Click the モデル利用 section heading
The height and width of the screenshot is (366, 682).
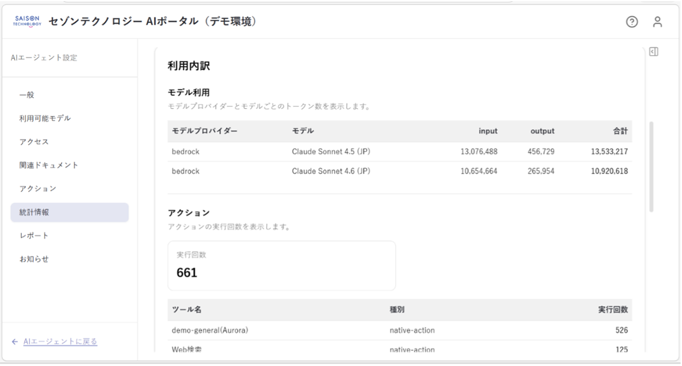click(189, 93)
